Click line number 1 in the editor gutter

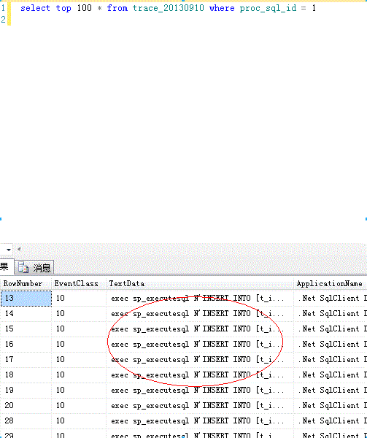(x=3, y=8)
